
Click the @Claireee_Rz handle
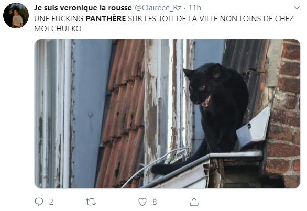(158, 8)
